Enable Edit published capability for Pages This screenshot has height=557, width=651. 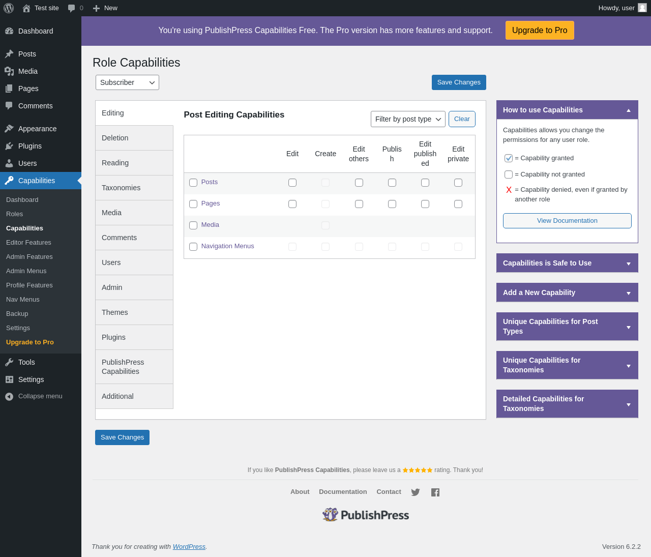point(425,204)
